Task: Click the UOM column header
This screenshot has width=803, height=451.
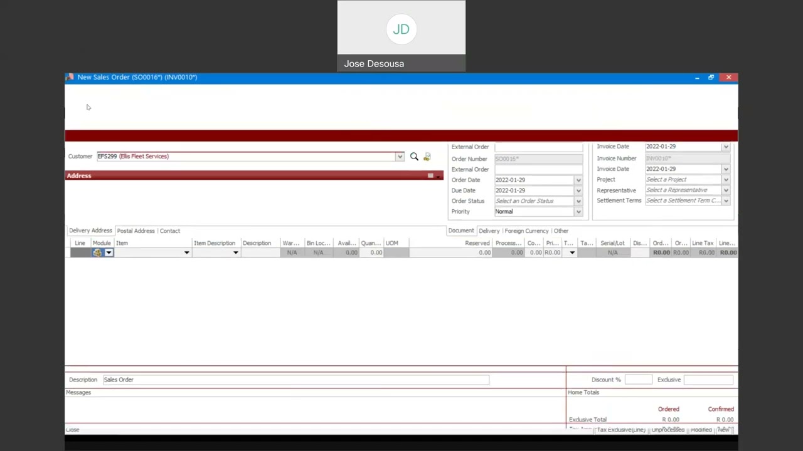Action: click(396, 243)
